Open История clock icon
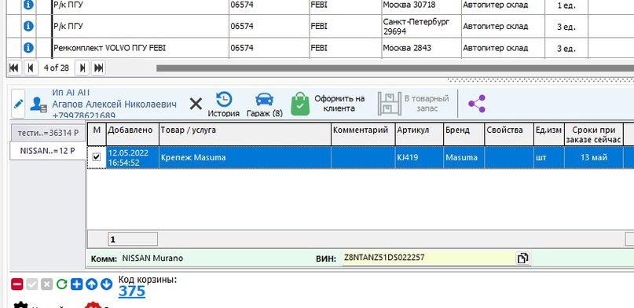 click(x=224, y=99)
